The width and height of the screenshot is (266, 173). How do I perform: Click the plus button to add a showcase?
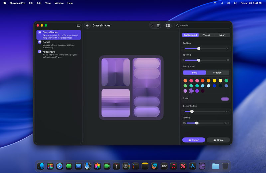click(x=87, y=25)
